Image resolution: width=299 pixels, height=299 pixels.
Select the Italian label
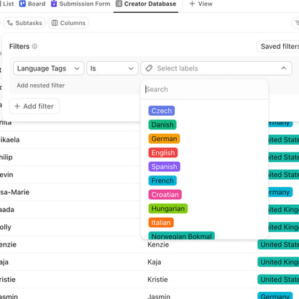(x=161, y=223)
